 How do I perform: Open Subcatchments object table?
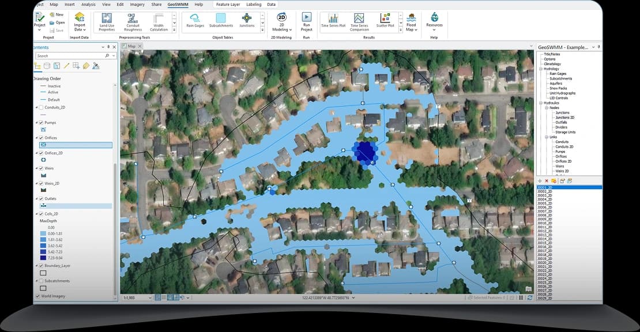point(221,20)
